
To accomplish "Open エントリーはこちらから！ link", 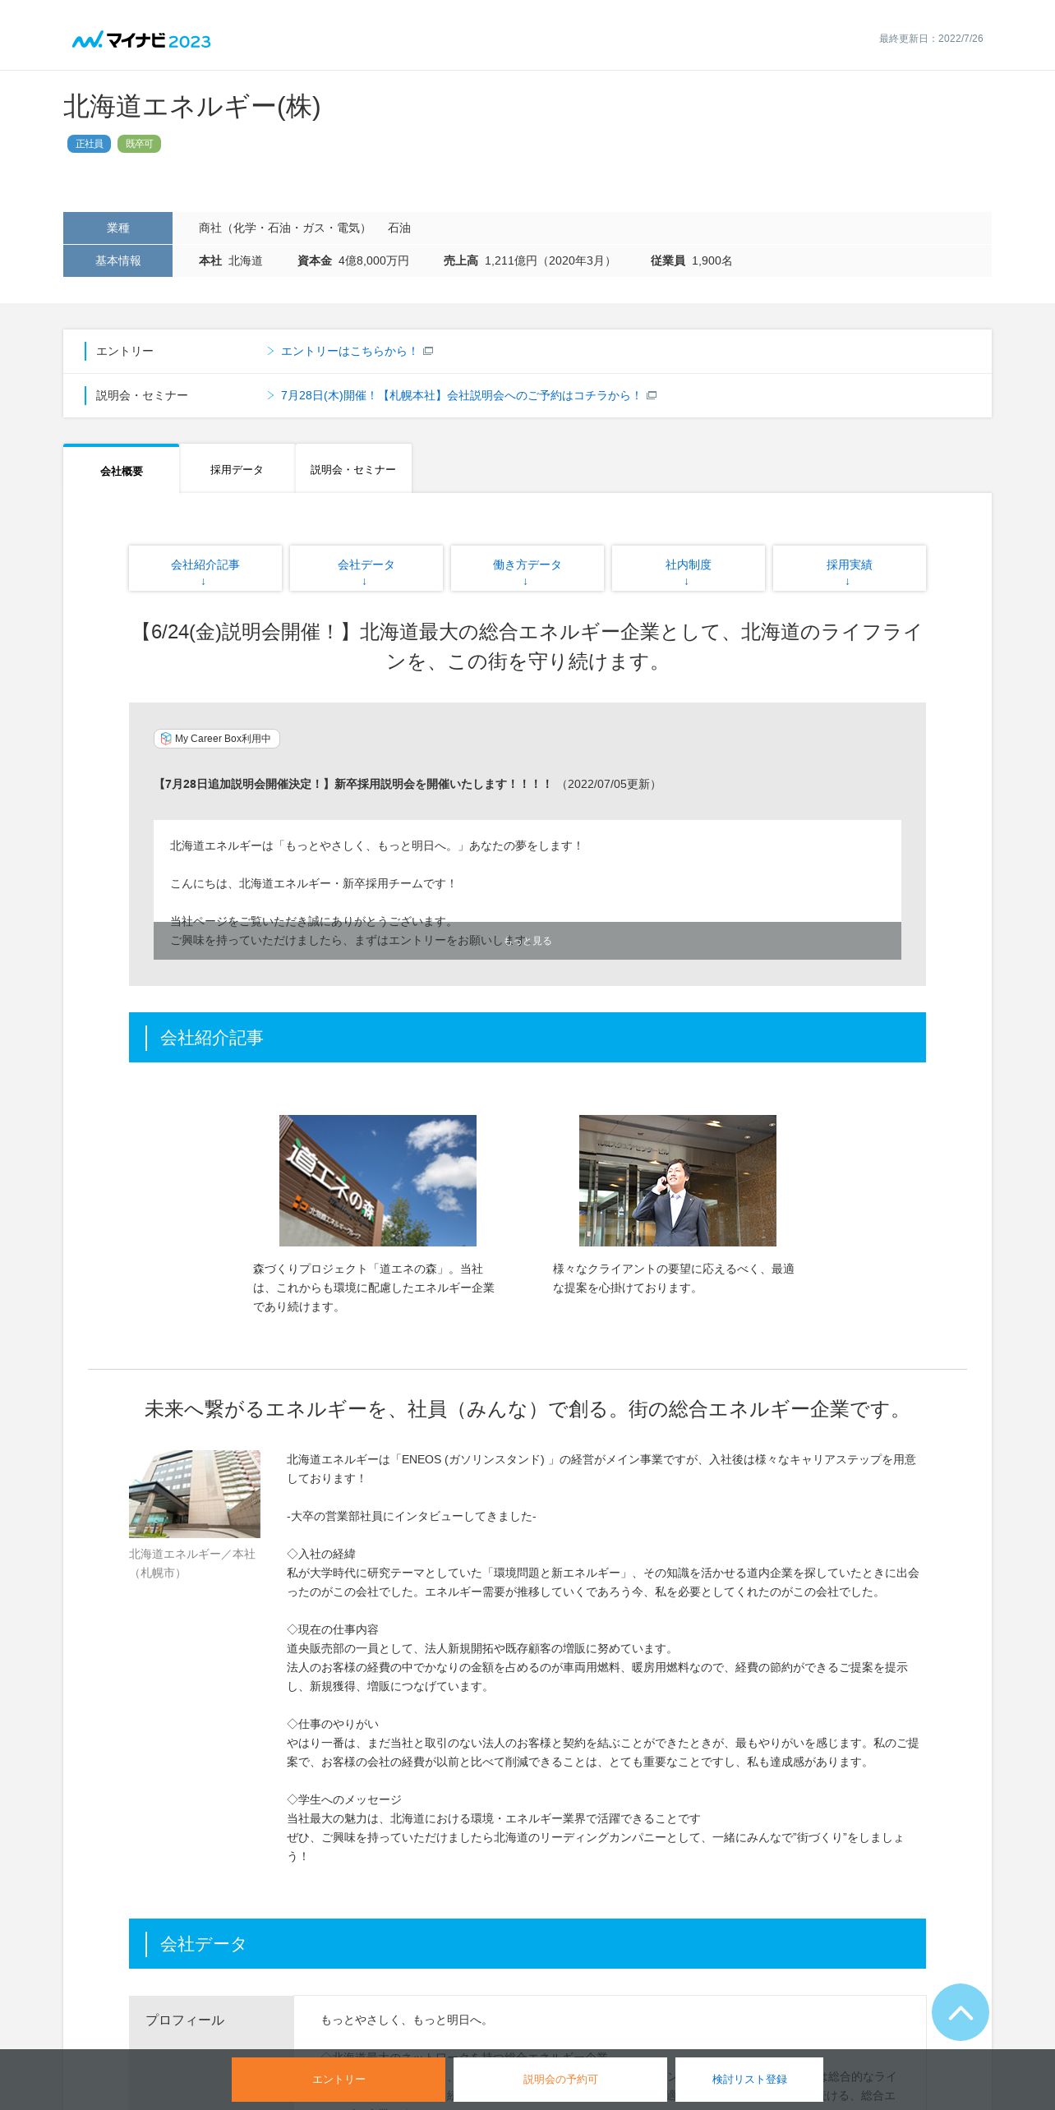I will point(349,351).
